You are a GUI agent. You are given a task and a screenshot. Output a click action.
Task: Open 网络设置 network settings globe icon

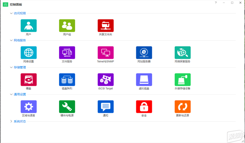[x=29, y=53]
